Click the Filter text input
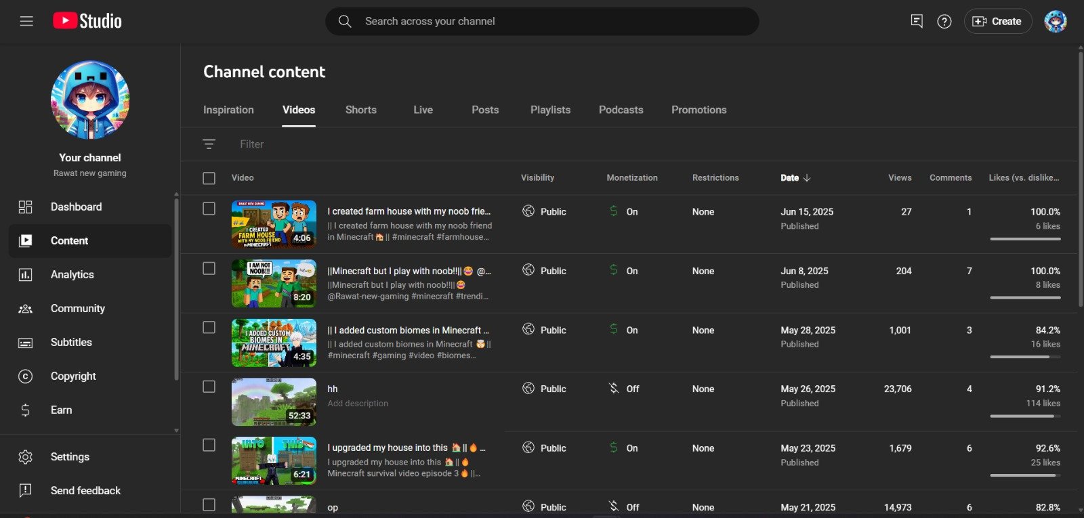The image size is (1084, 518). click(252, 144)
